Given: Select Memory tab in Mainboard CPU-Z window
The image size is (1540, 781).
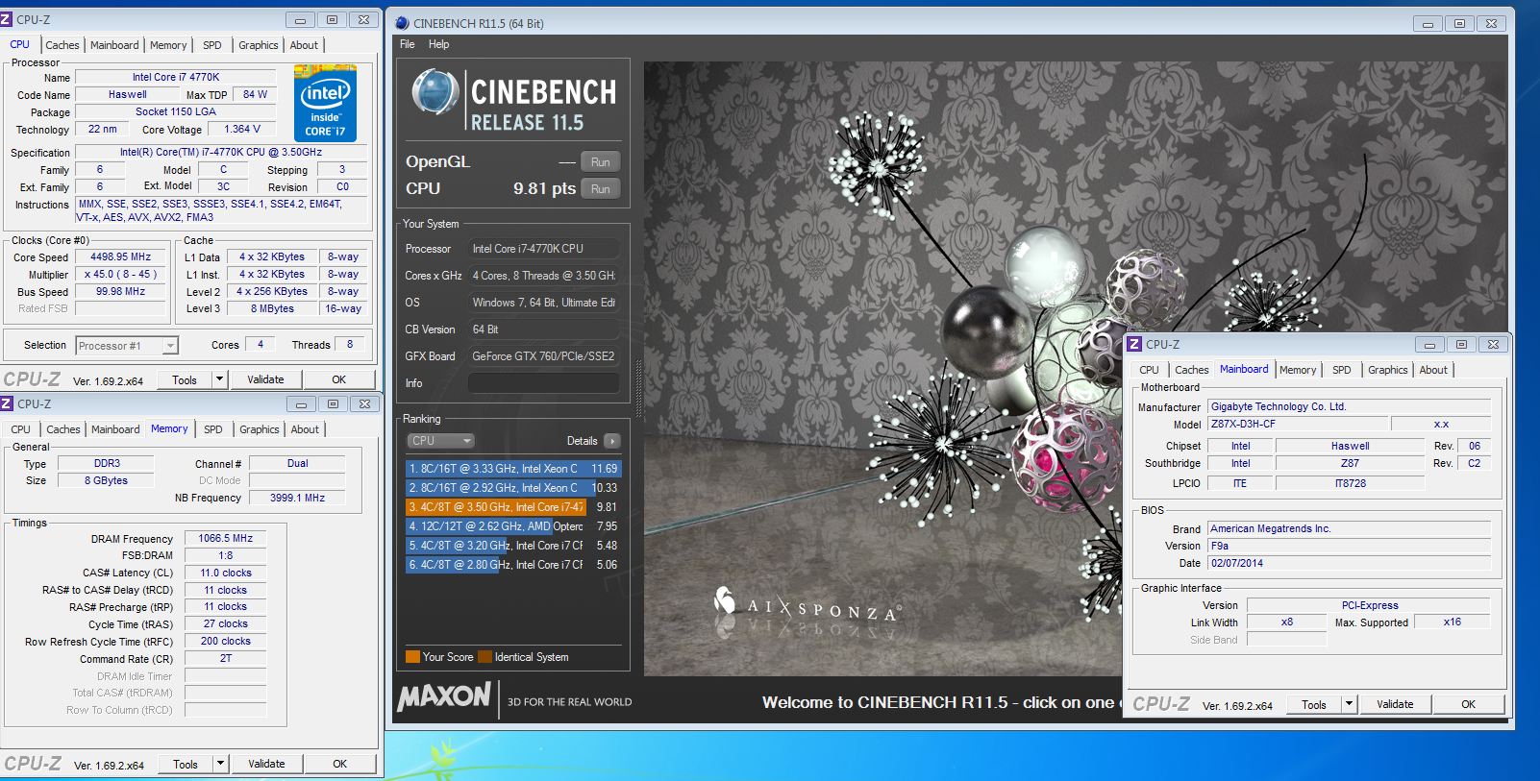Looking at the screenshot, I should 1298,370.
